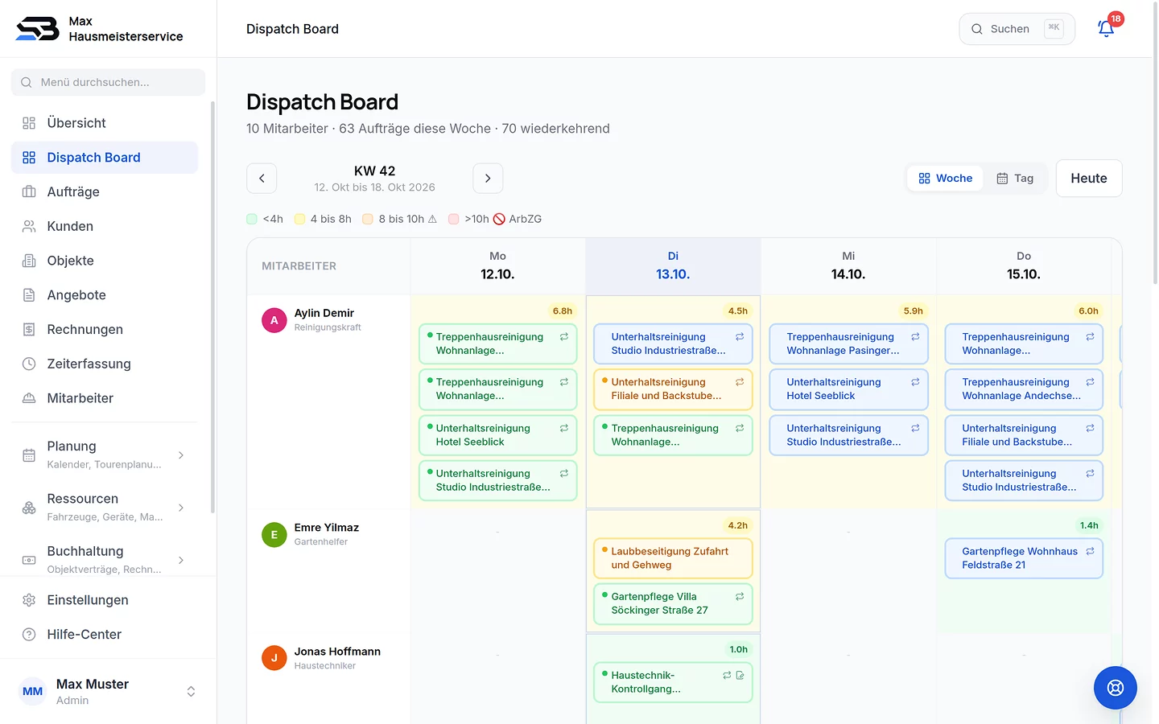Click the Zeiterfassung clock icon

pos(29,364)
